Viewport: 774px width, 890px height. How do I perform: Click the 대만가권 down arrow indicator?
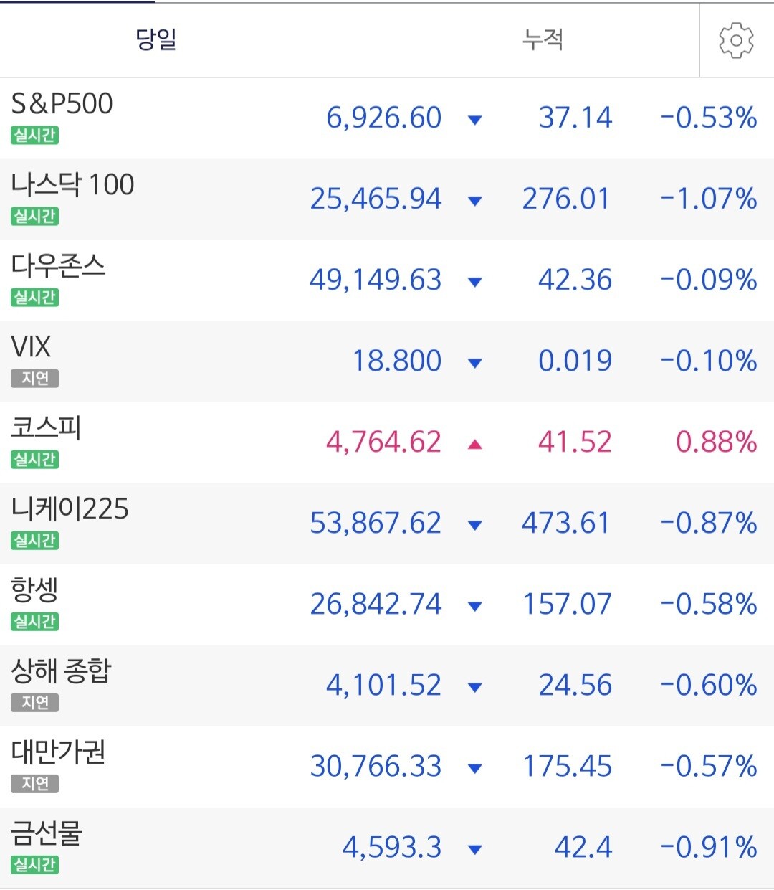click(x=474, y=769)
